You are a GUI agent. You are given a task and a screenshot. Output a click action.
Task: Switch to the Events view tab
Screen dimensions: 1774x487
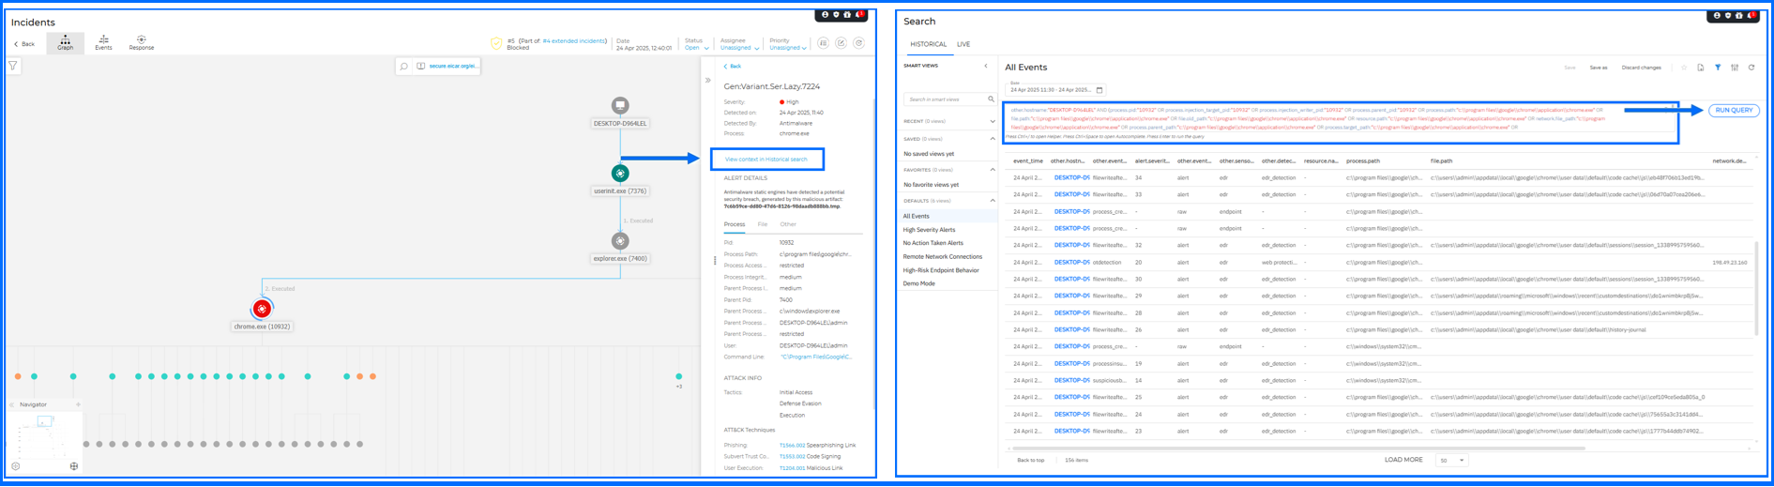pyautogui.click(x=103, y=42)
